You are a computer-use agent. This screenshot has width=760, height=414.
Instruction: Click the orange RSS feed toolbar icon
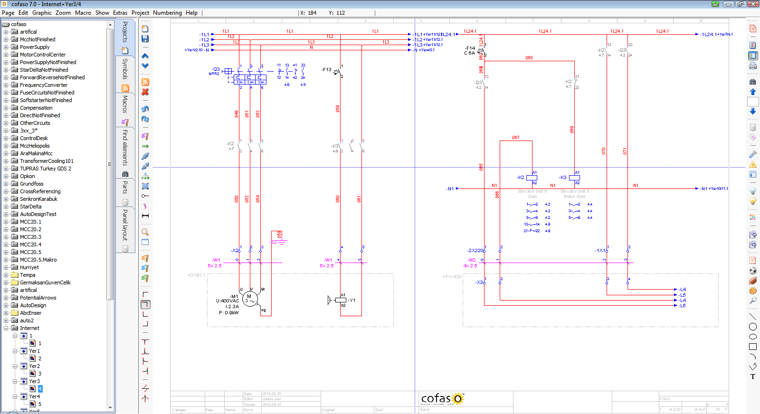[x=145, y=82]
